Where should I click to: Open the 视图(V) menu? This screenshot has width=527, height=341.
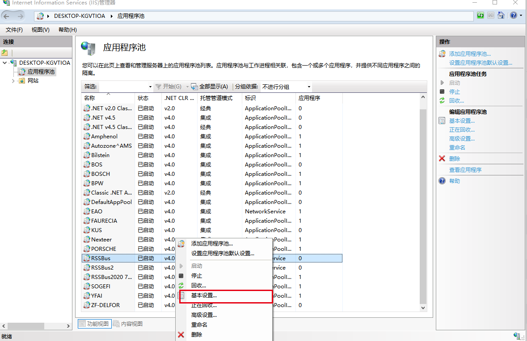tap(40, 29)
